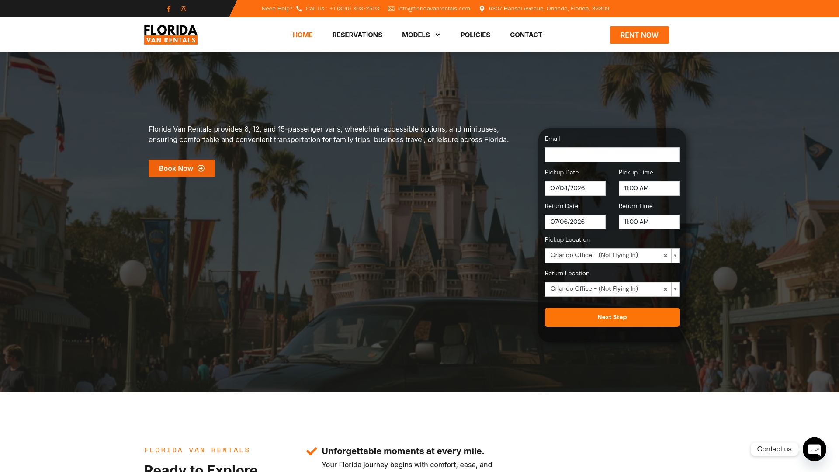Open the Policies menu item
The height and width of the screenshot is (472, 839).
[475, 35]
